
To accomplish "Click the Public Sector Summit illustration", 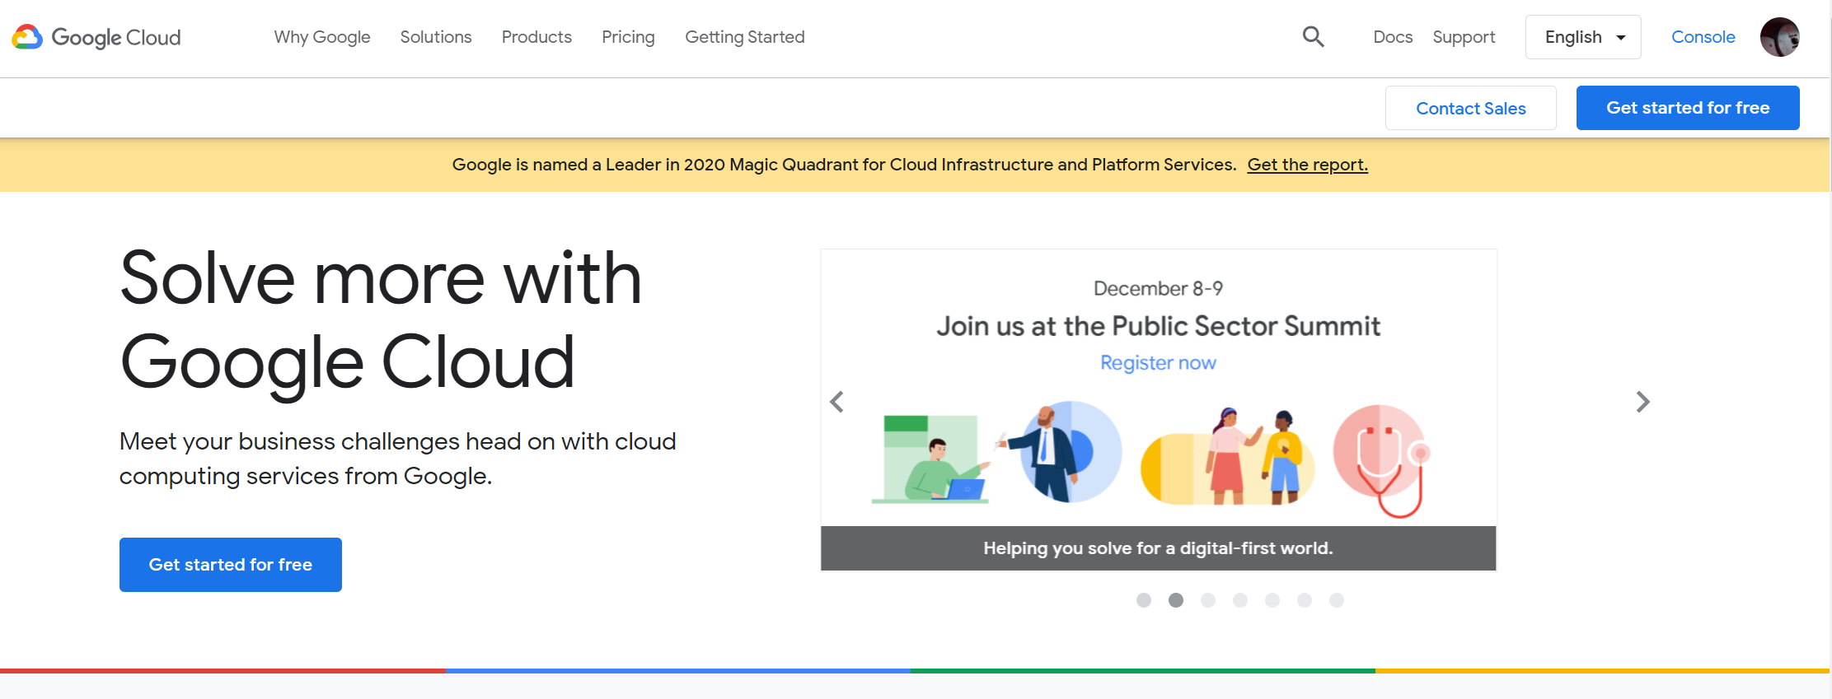I will (1151, 459).
